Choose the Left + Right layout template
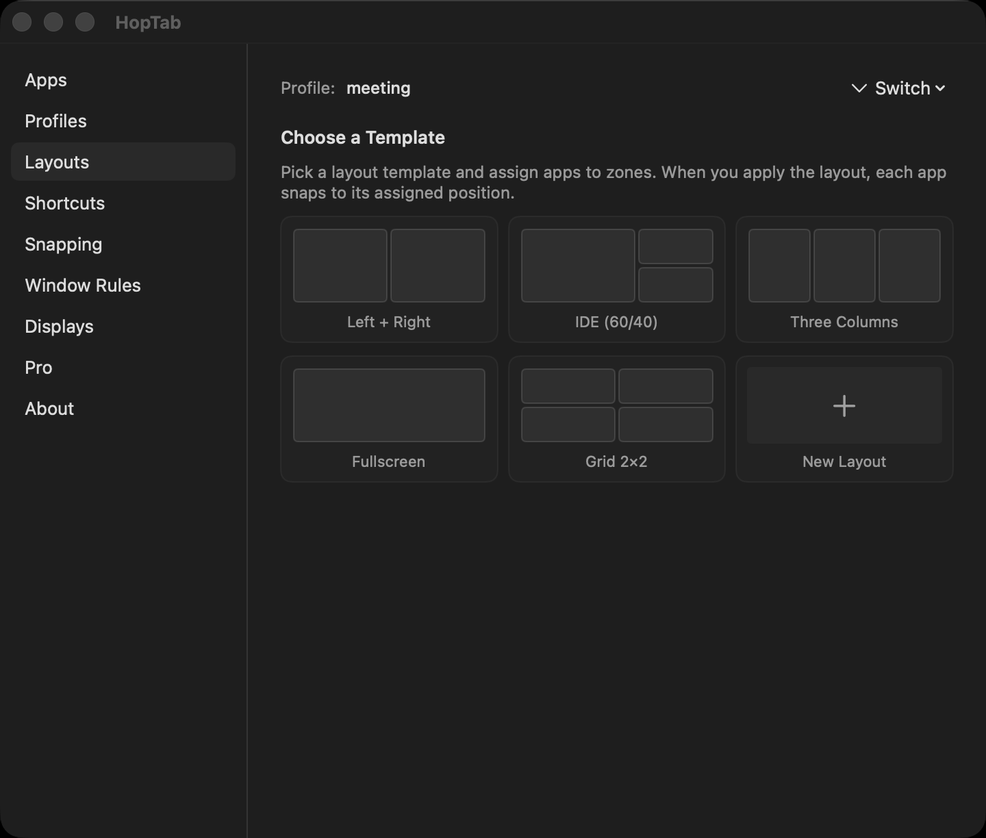 (x=389, y=279)
